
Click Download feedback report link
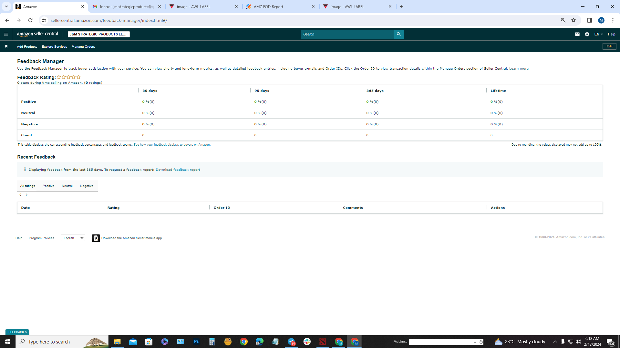coord(178,170)
